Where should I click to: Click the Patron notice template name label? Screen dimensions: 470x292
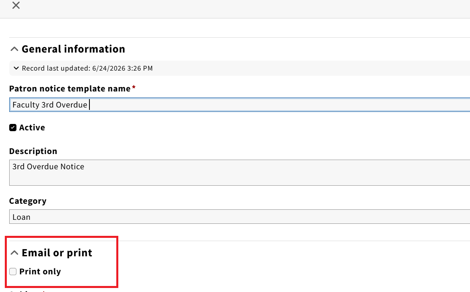click(x=70, y=89)
